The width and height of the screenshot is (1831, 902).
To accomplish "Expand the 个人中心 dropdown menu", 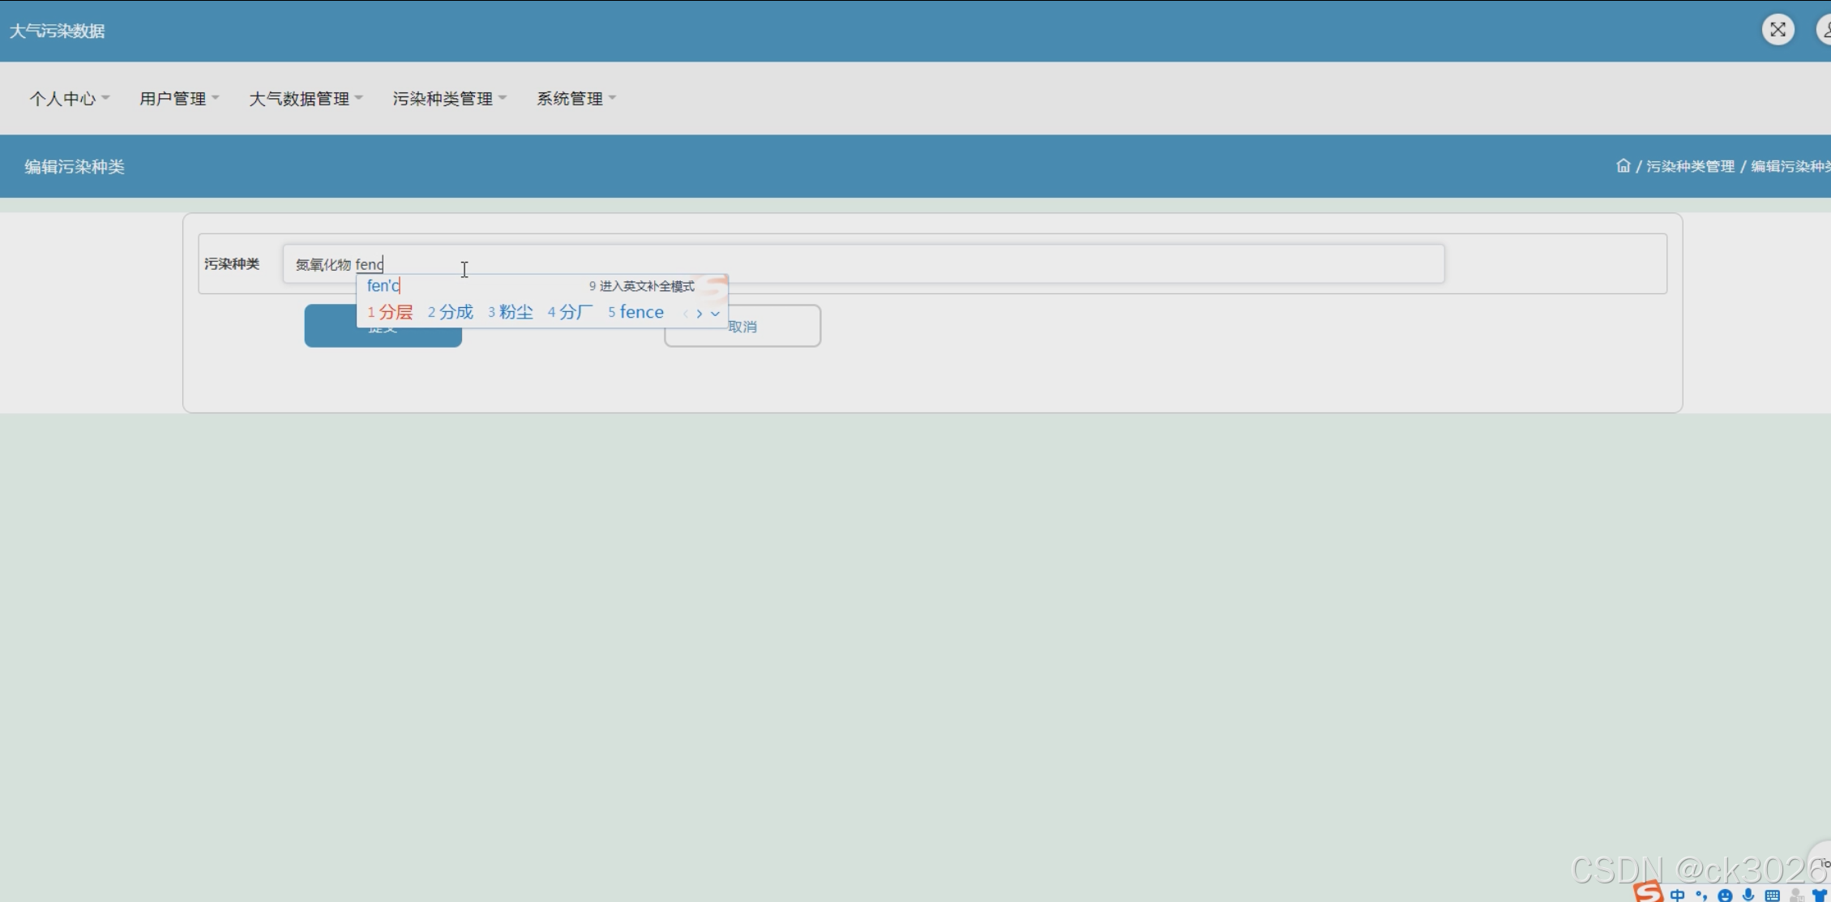I will click(x=69, y=99).
